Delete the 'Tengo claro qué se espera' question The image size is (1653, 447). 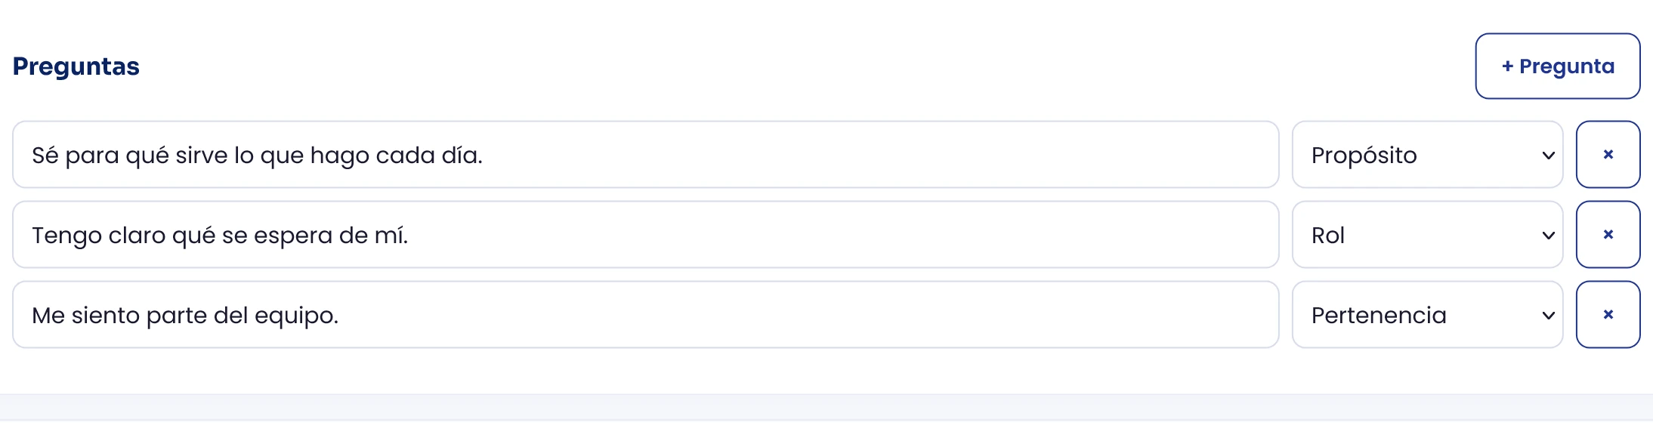click(1608, 234)
